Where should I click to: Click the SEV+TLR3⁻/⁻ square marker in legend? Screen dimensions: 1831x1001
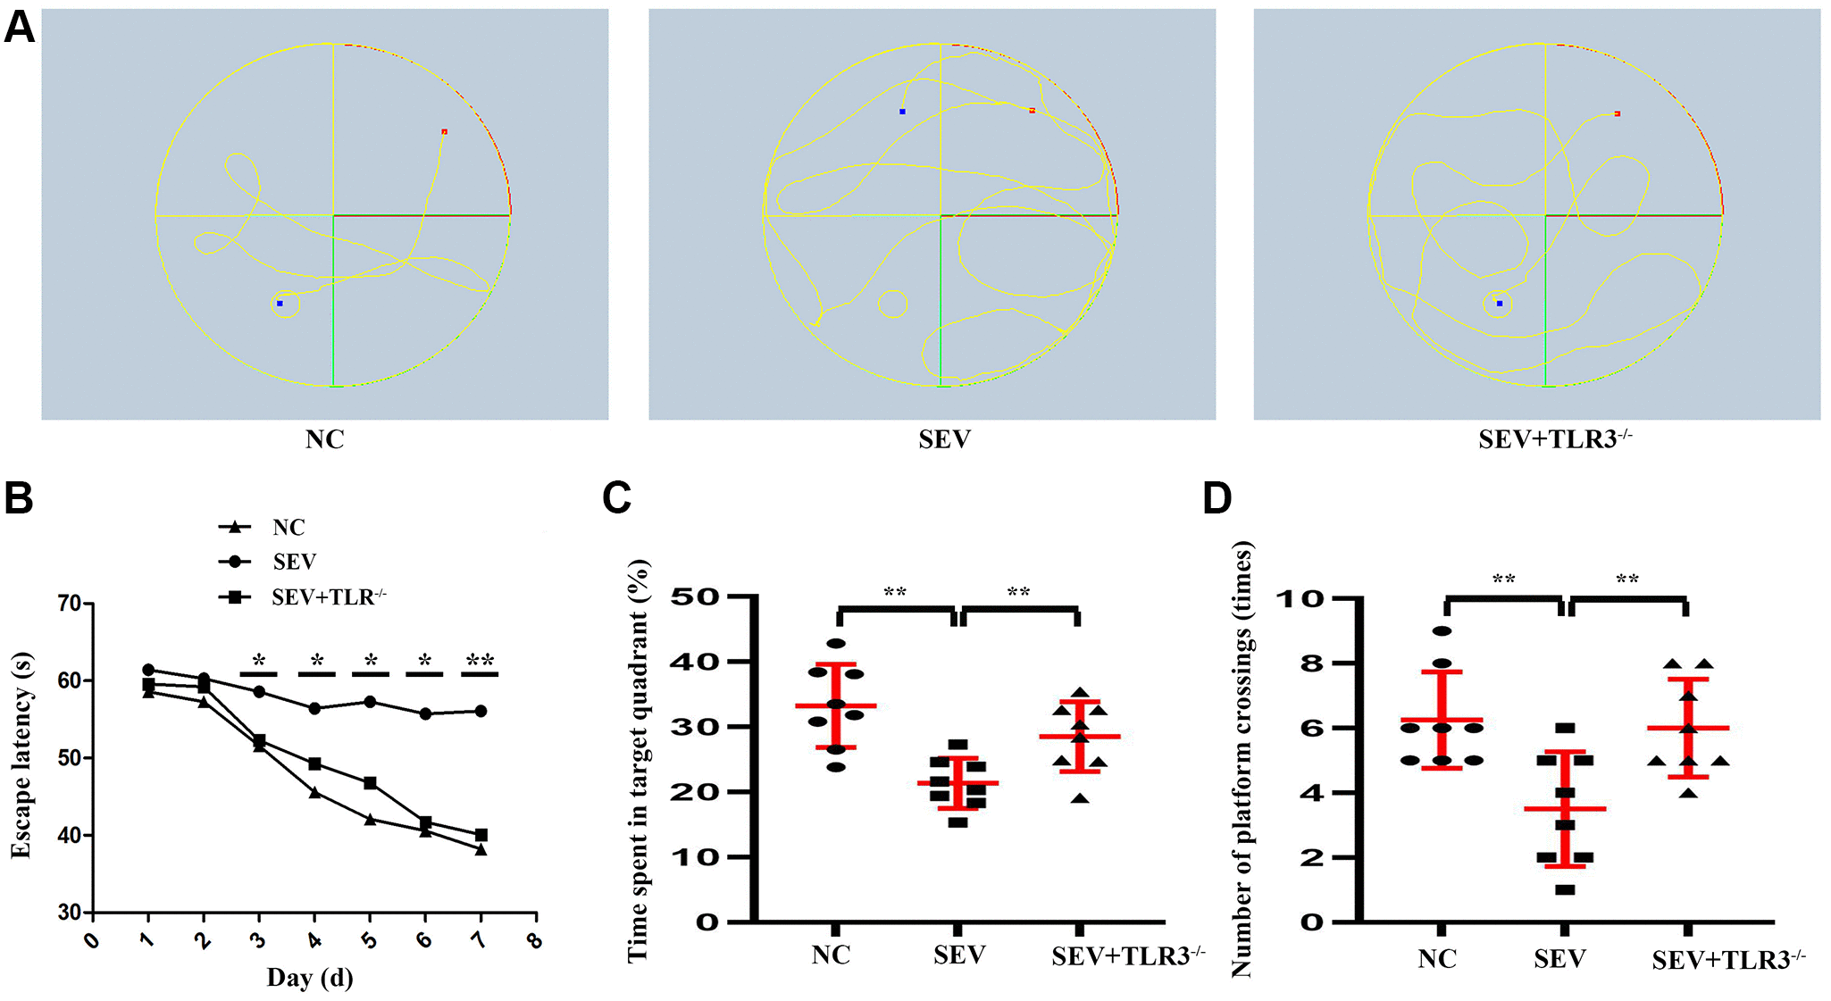pos(234,598)
